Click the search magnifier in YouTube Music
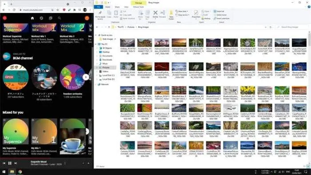The width and height of the screenshot is (311, 175). point(59,18)
